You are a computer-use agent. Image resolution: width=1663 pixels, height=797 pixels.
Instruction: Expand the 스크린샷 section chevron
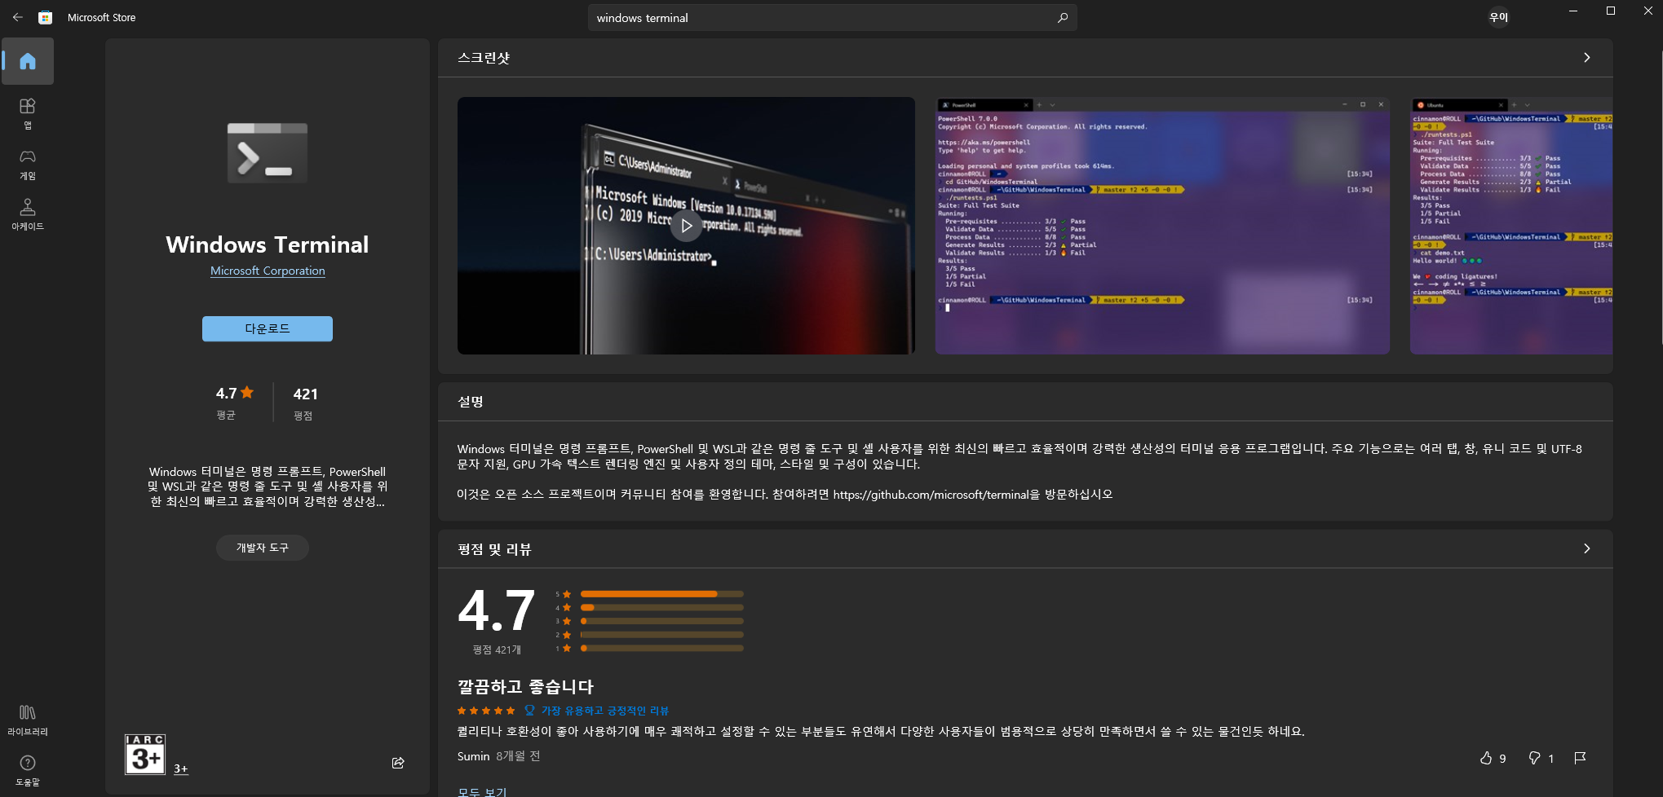1586,57
